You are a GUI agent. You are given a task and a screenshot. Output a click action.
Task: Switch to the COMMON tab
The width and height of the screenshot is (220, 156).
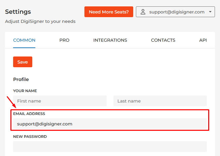[24, 40]
